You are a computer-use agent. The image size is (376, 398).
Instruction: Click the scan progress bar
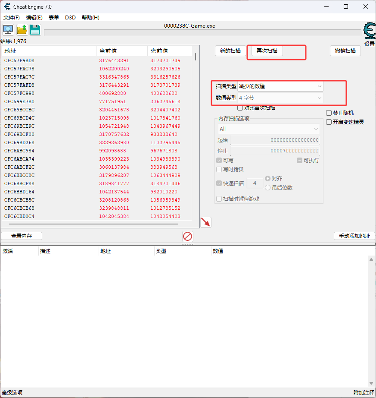[202, 33]
